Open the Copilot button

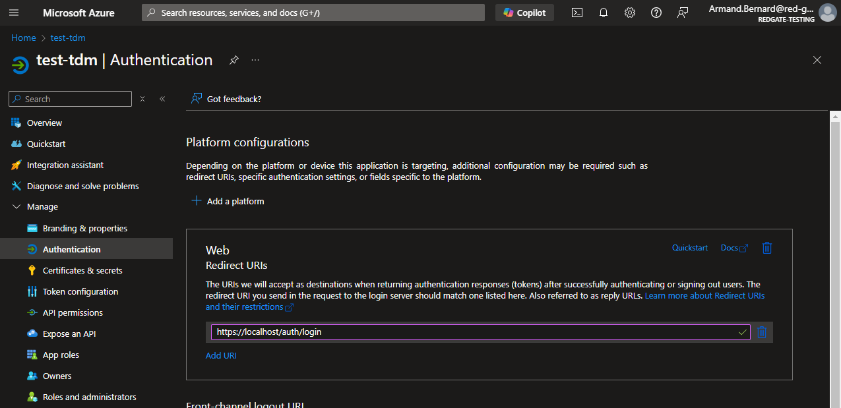(x=524, y=13)
